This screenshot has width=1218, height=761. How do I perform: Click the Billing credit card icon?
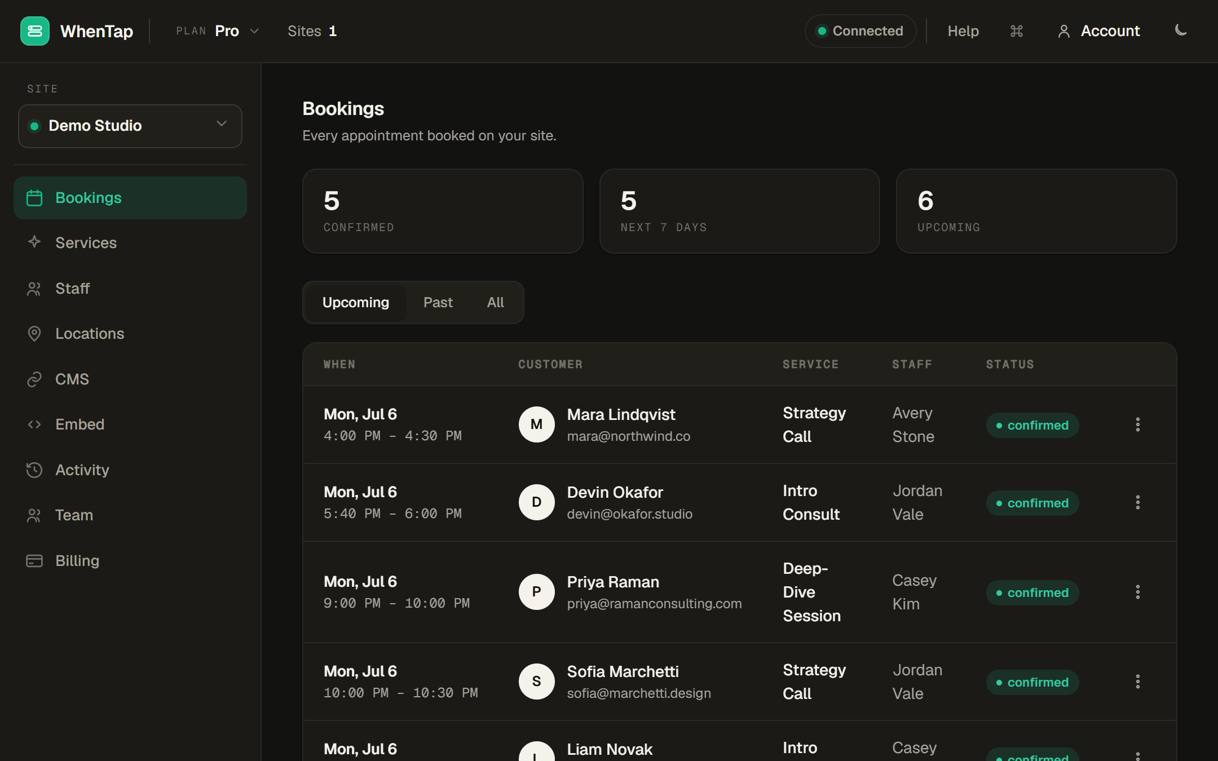34,561
